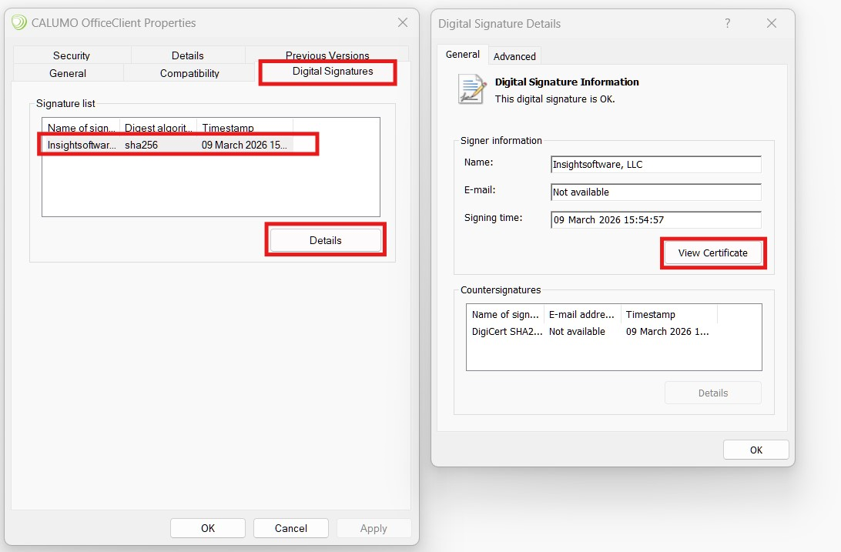Go to the General tab in Properties
The width and height of the screenshot is (841, 552).
68,73
